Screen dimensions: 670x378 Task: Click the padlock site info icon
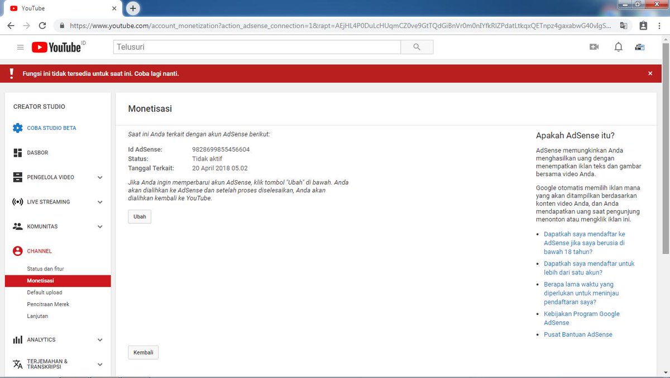(61, 26)
